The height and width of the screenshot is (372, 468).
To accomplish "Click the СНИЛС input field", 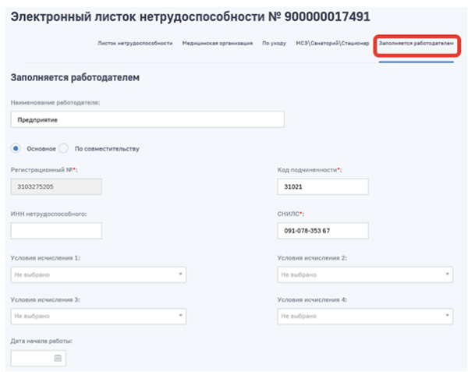I will click(322, 231).
